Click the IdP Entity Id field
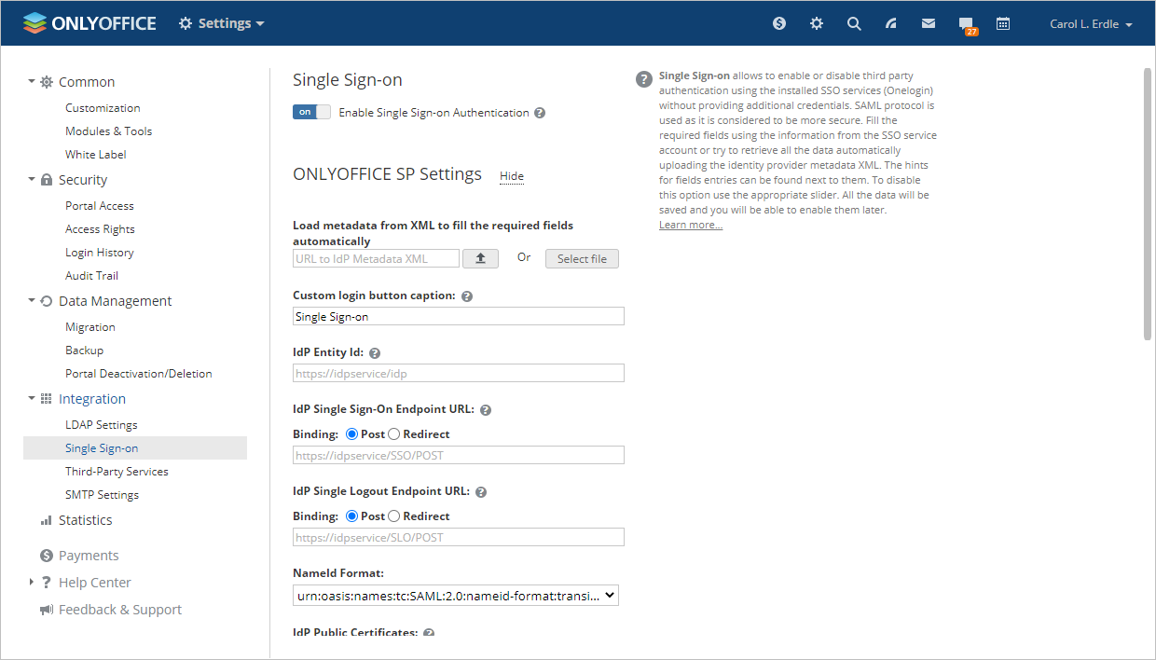Image resolution: width=1156 pixels, height=660 pixels. [x=459, y=374]
